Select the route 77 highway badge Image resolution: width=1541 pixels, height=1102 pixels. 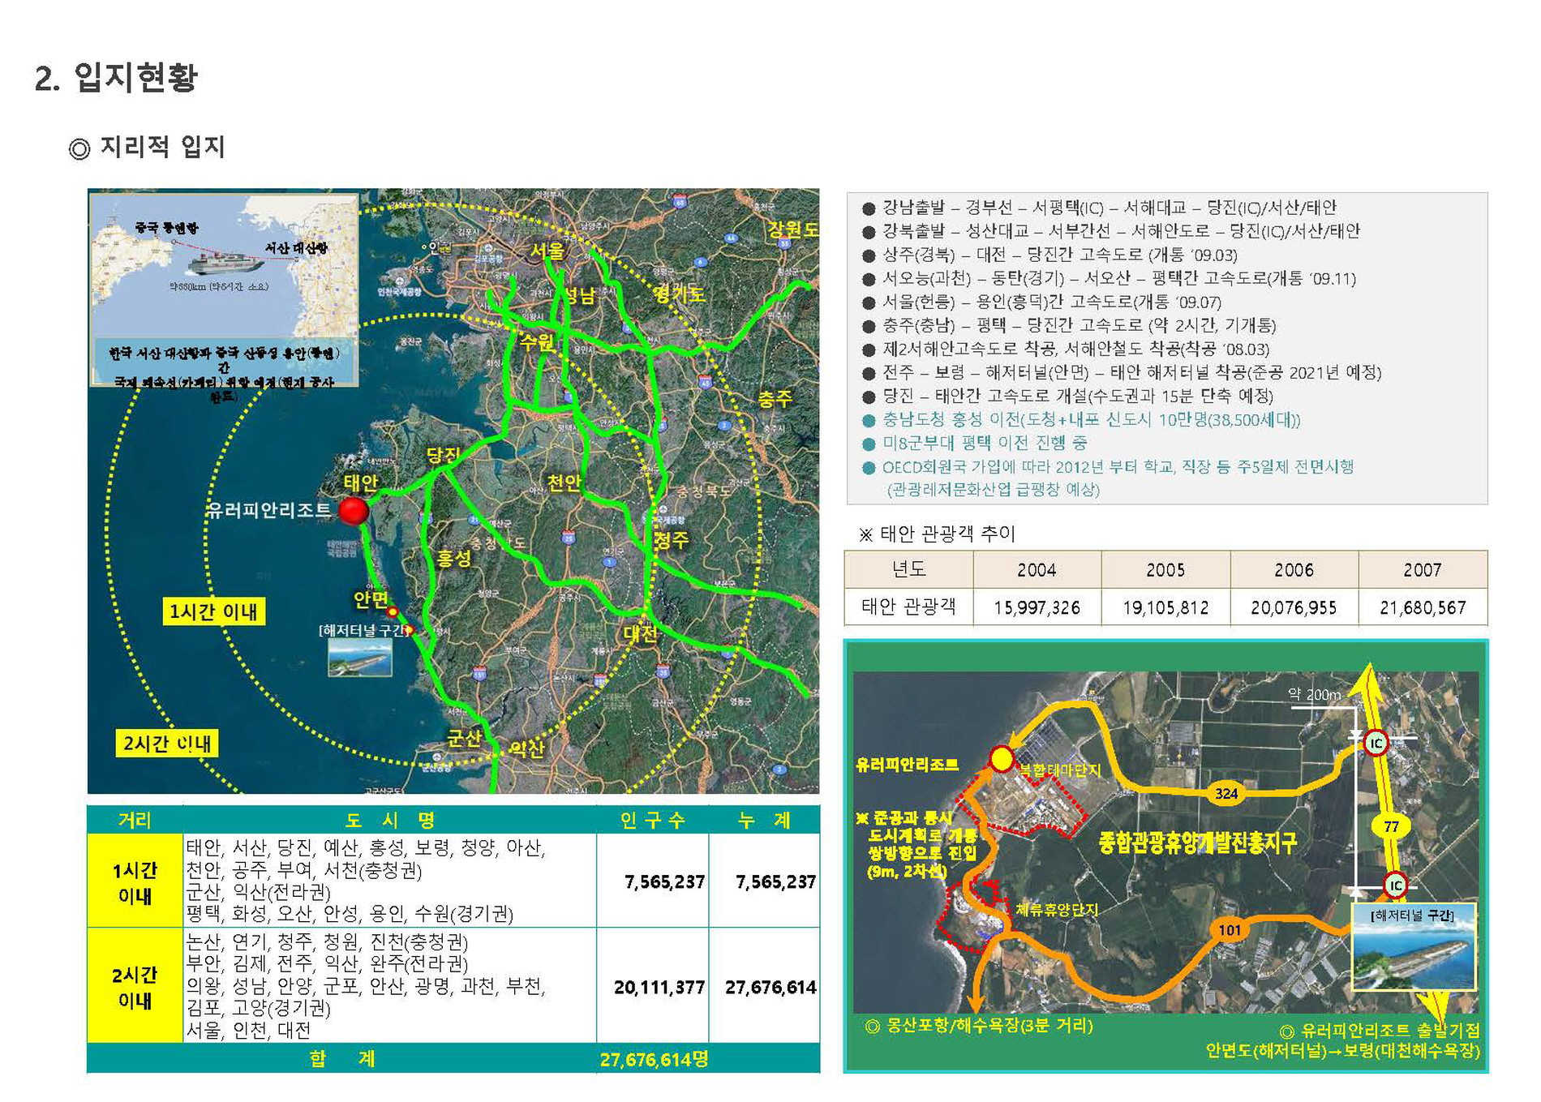click(1391, 826)
